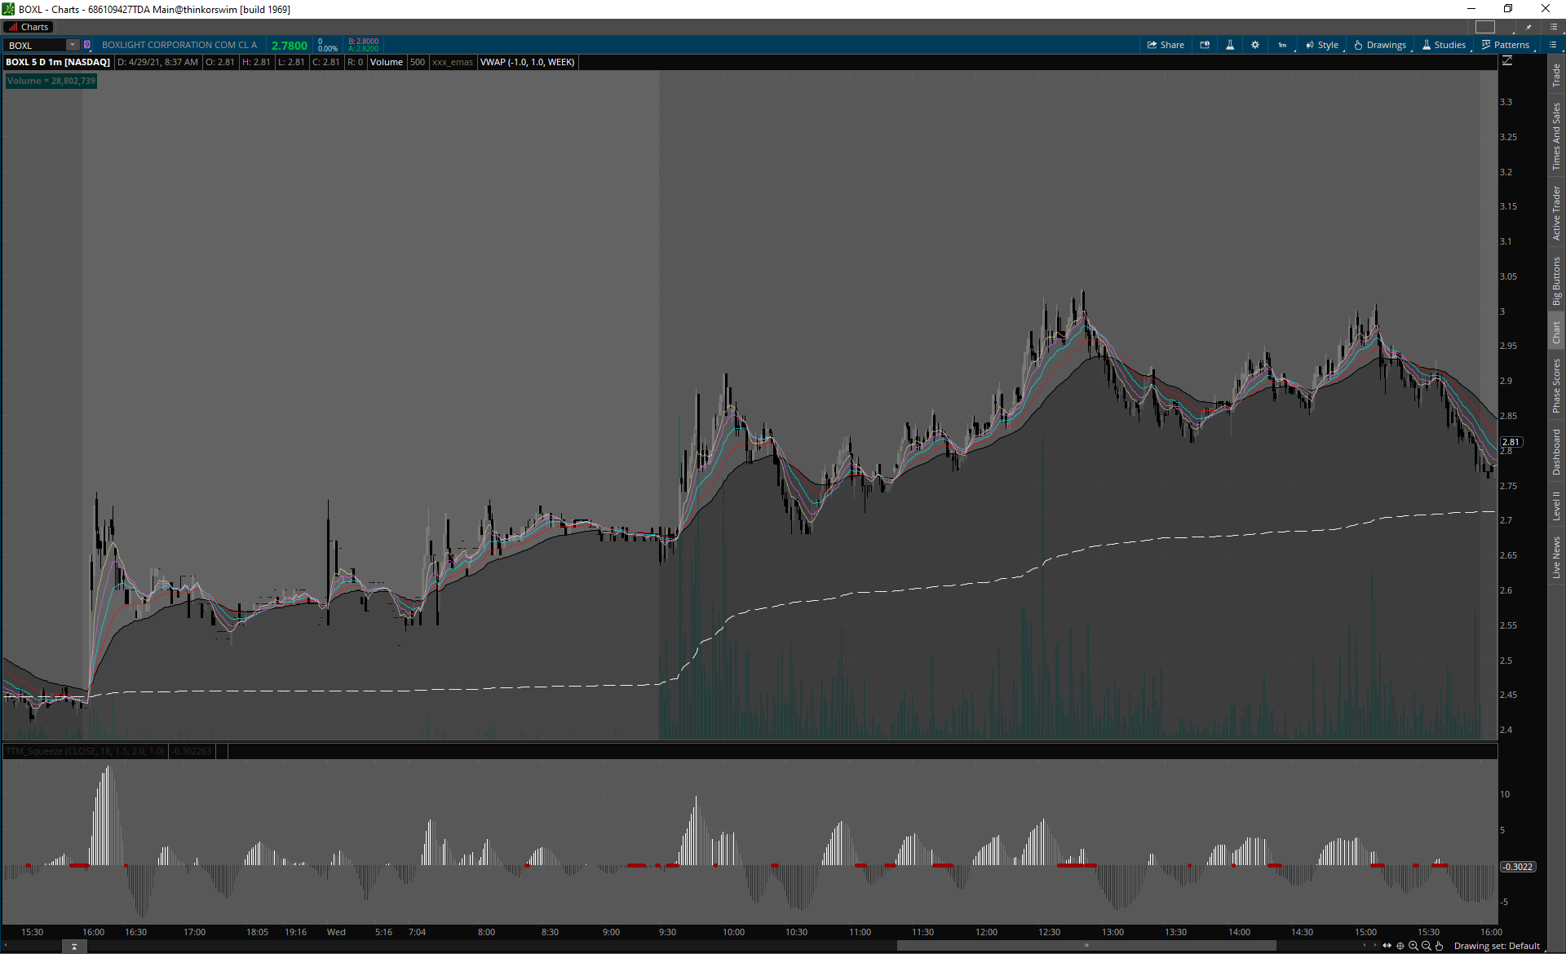Click the horizontal chart scrollbar thumb
1566x954 pixels.
click(1086, 946)
